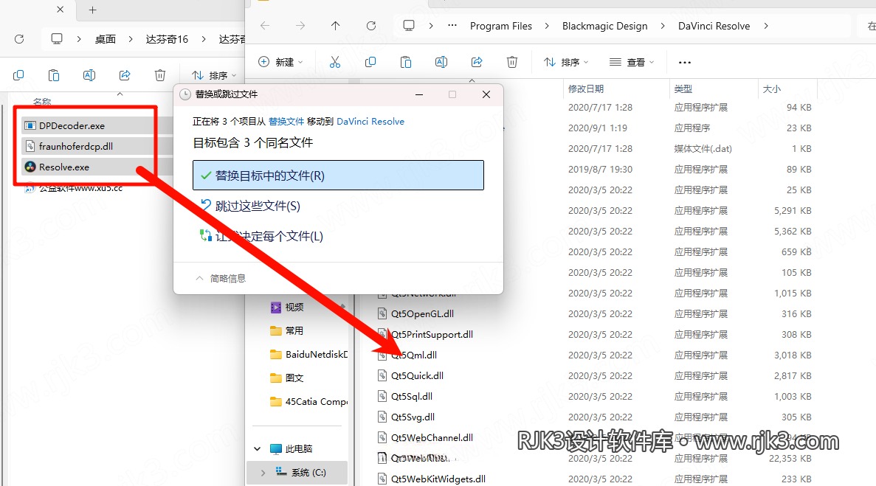Click share icon in left window toolbar
Viewport: 876px width, 486px height.
pyautogui.click(x=125, y=74)
